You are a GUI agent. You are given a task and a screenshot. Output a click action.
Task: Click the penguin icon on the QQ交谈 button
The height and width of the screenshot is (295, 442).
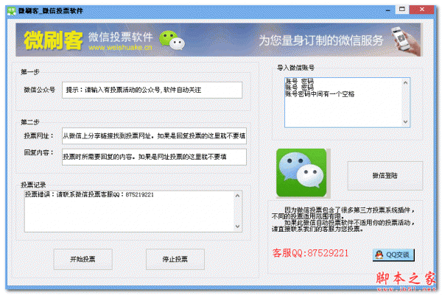[x=379, y=255]
